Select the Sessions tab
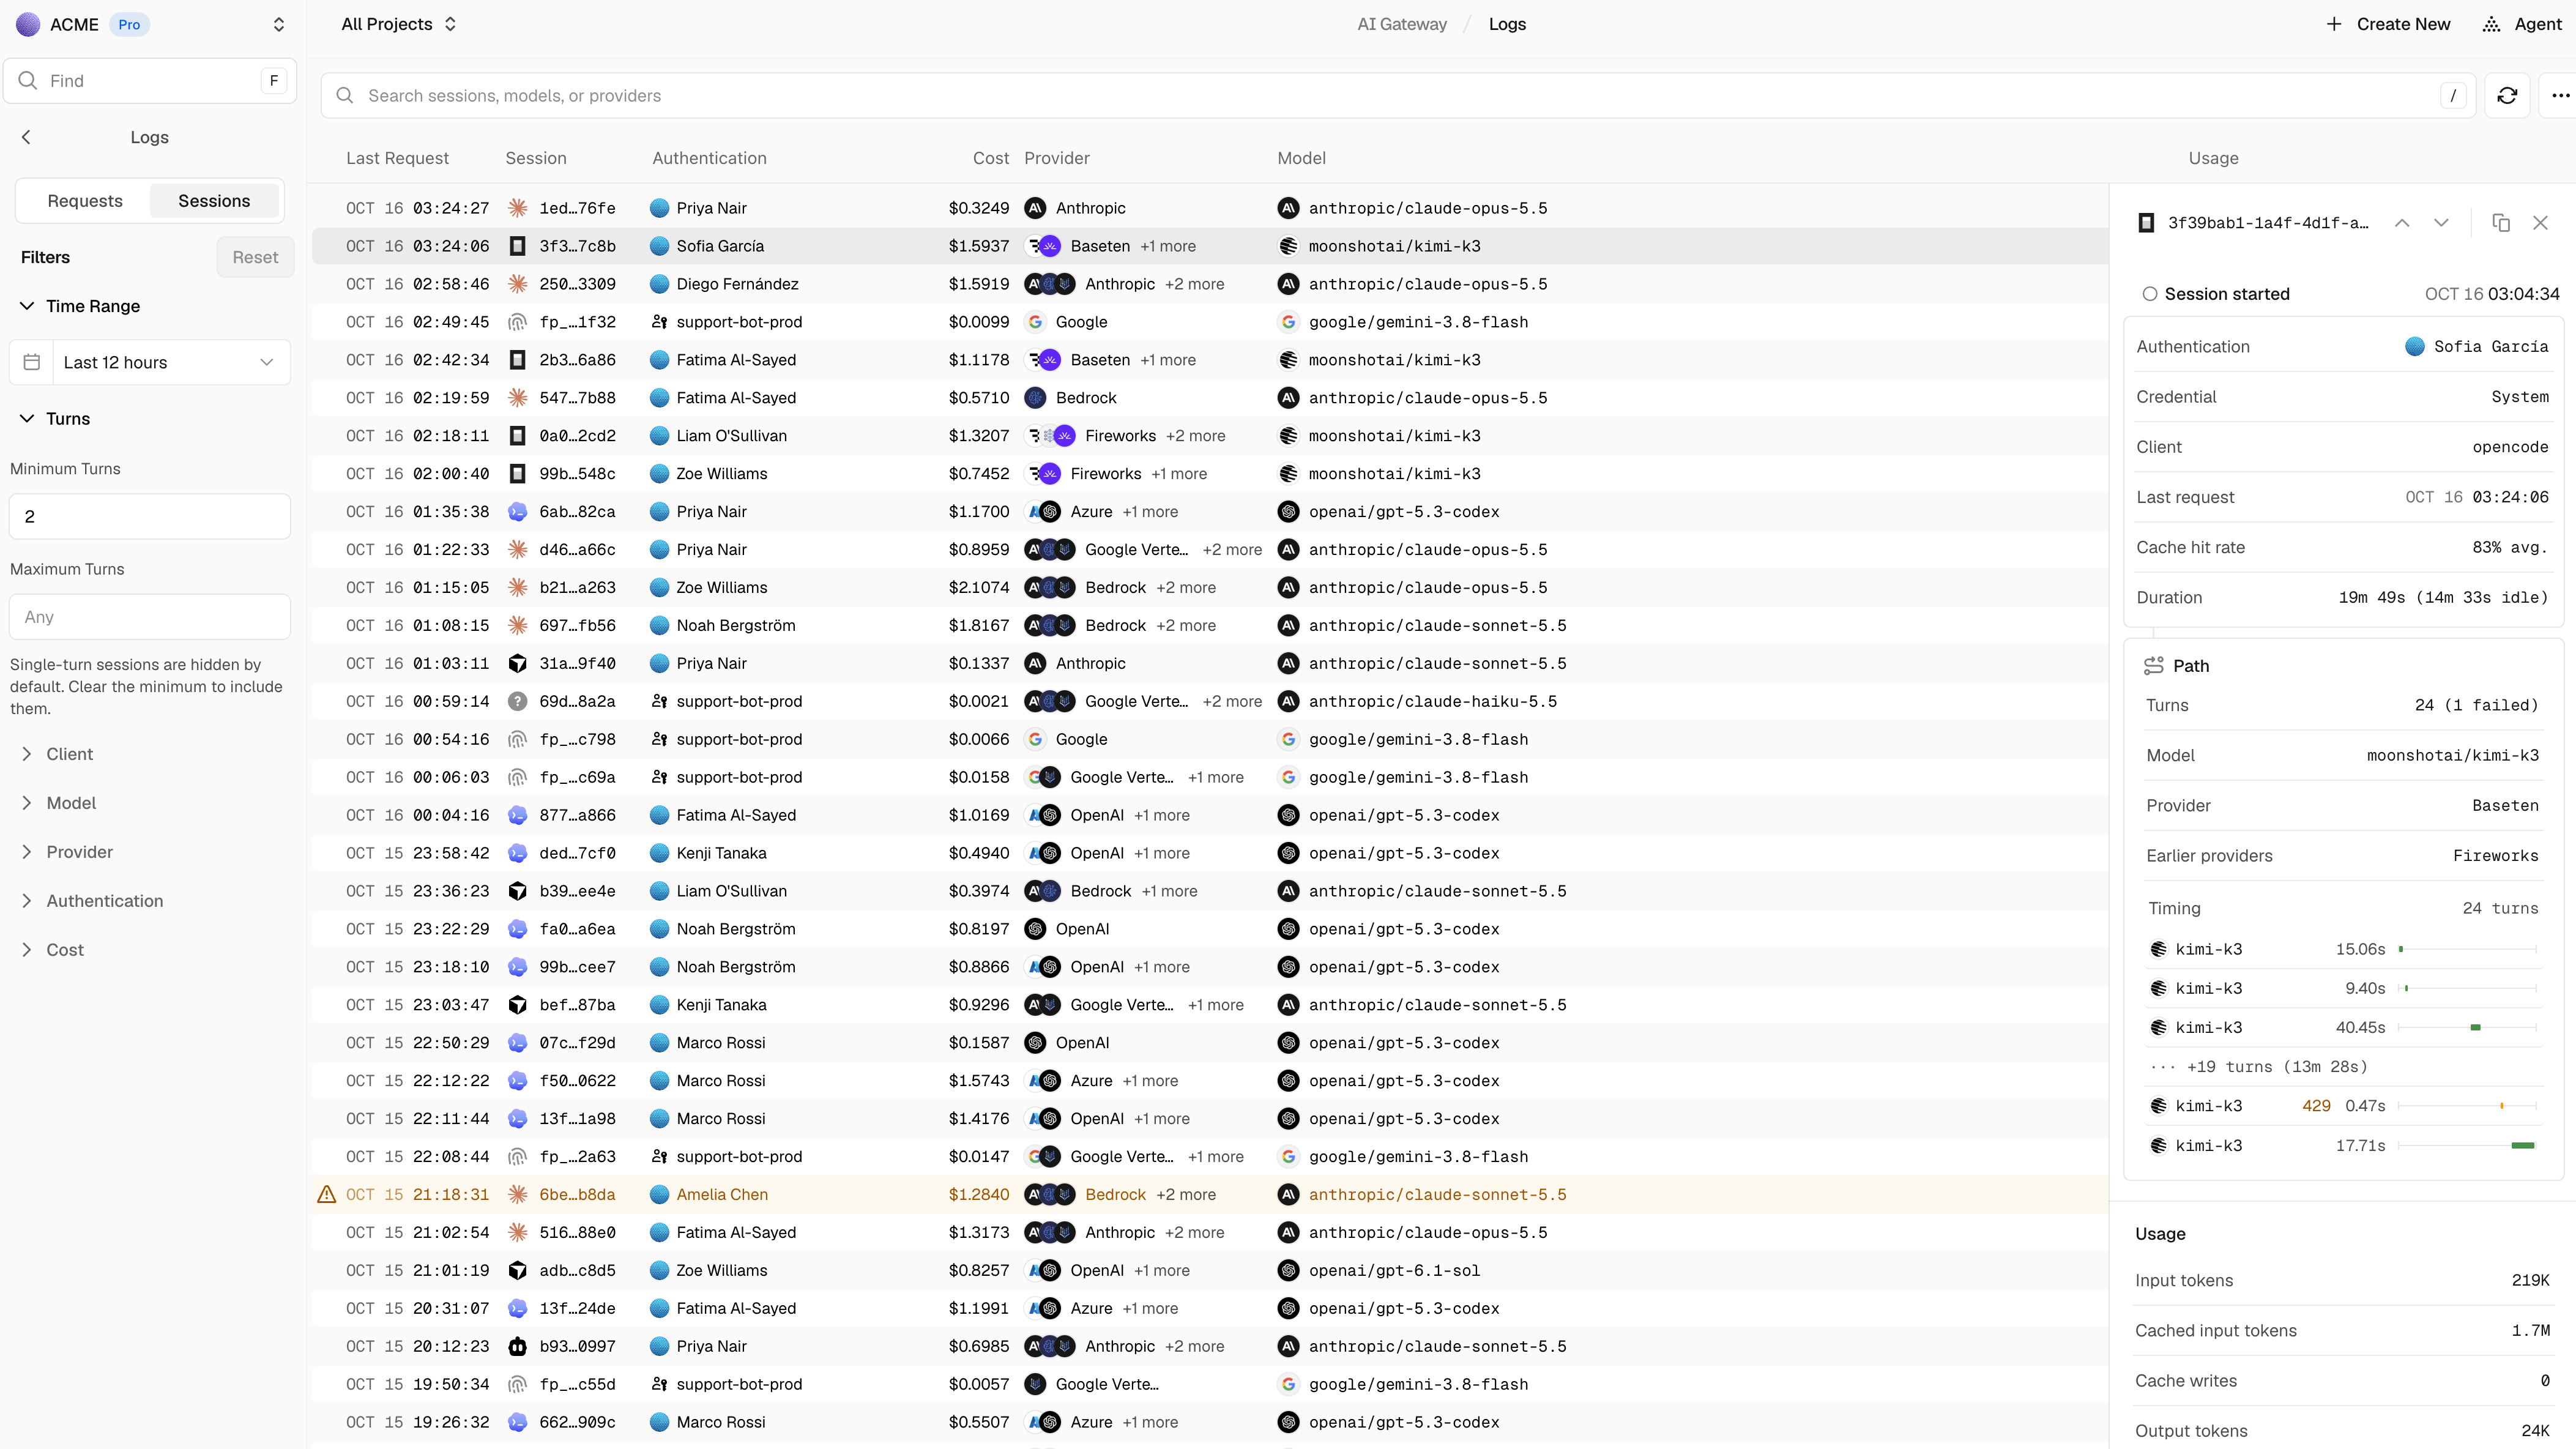The image size is (2576, 1449). (x=214, y=201)
